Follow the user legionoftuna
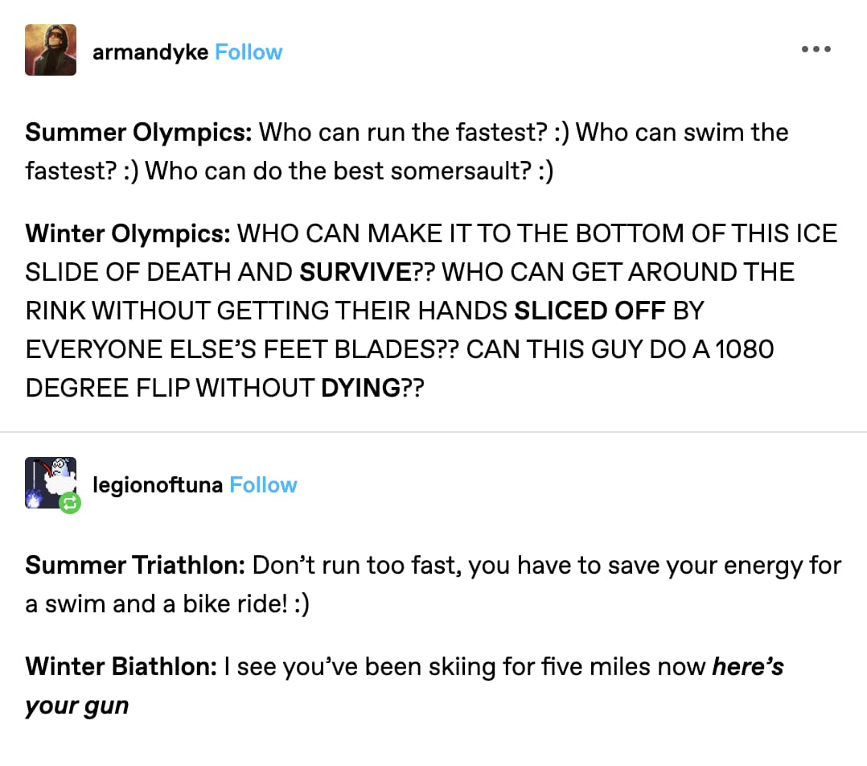The image size is (867, 766). [x=264, y=484]
